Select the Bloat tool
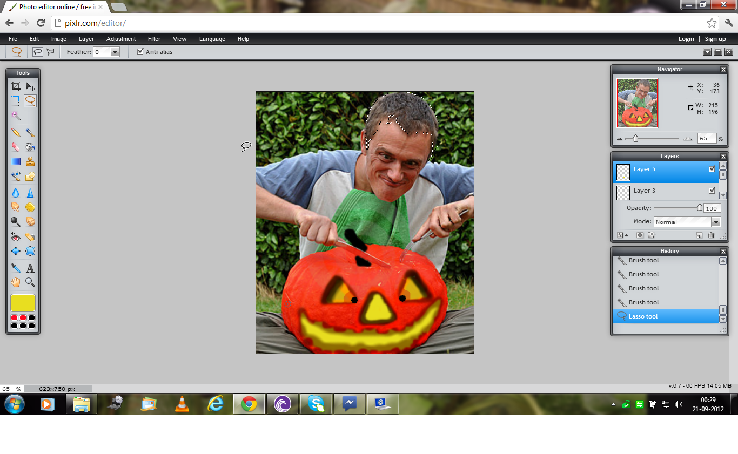738x454 pixels. click(16, 251)
